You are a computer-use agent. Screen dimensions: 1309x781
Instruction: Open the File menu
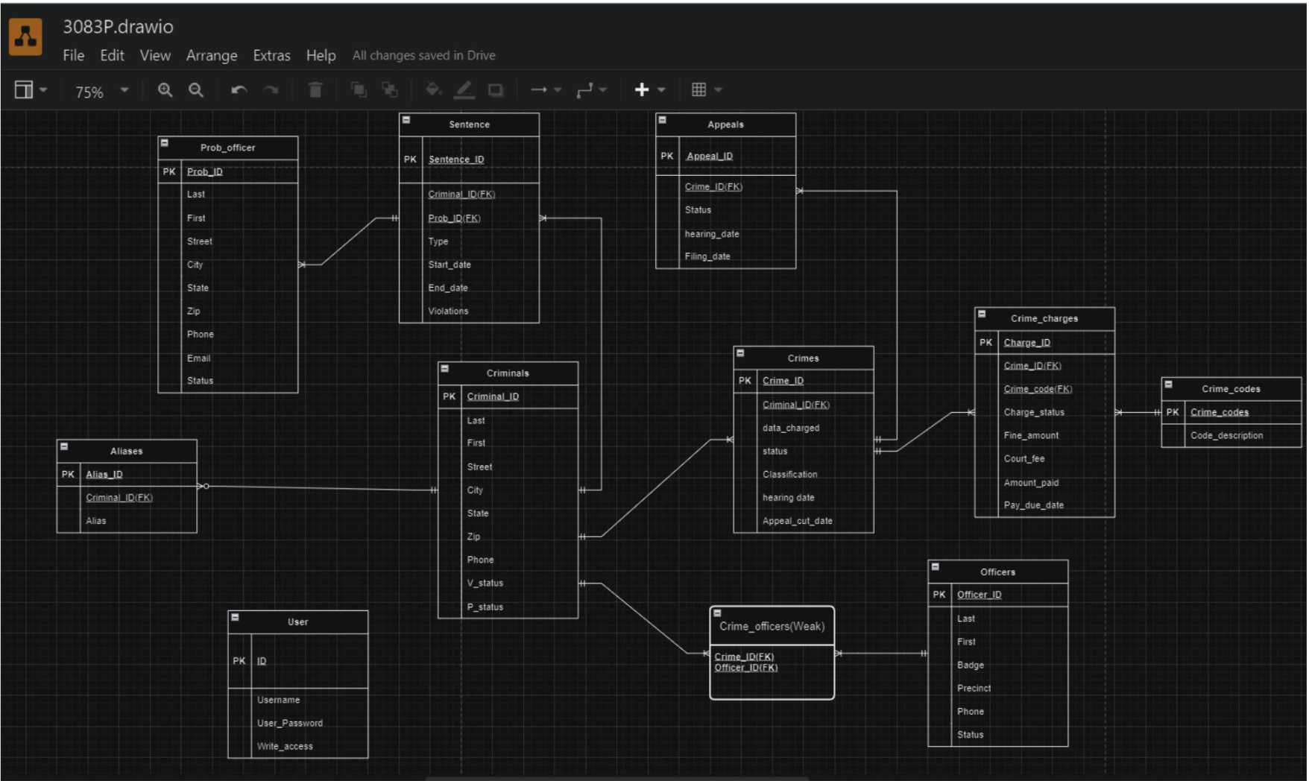point(73,56)
